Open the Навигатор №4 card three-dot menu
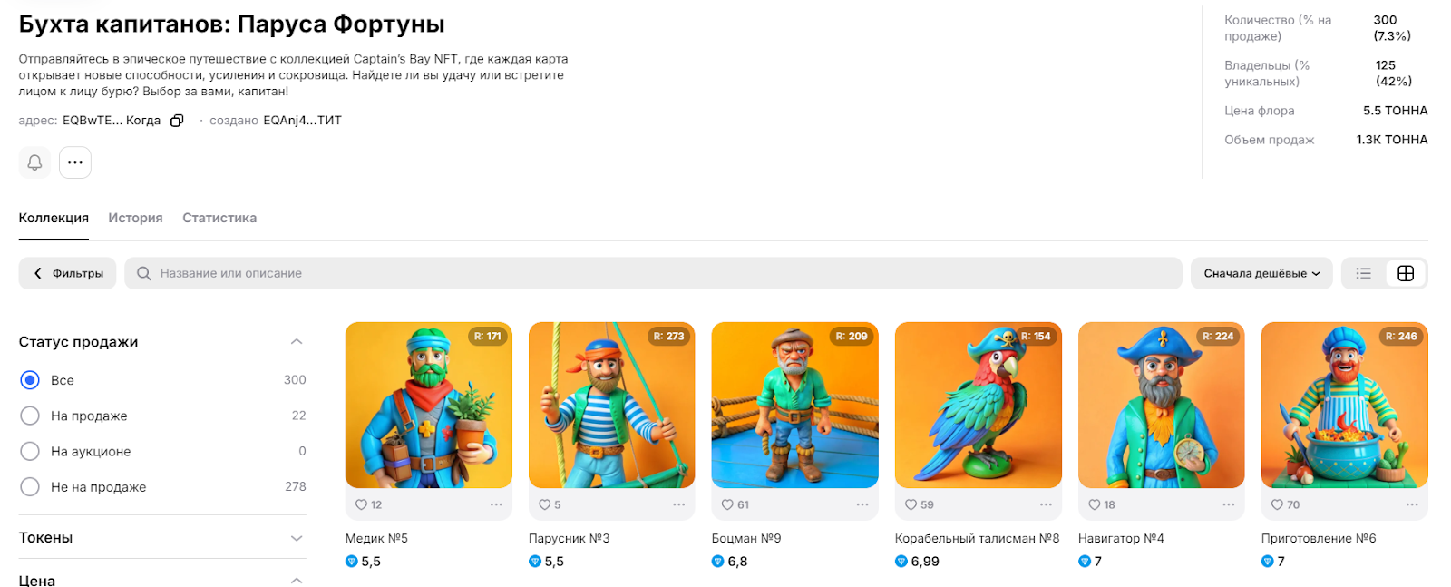This screenshot has height=587, width=1451. click(1229, 504)
